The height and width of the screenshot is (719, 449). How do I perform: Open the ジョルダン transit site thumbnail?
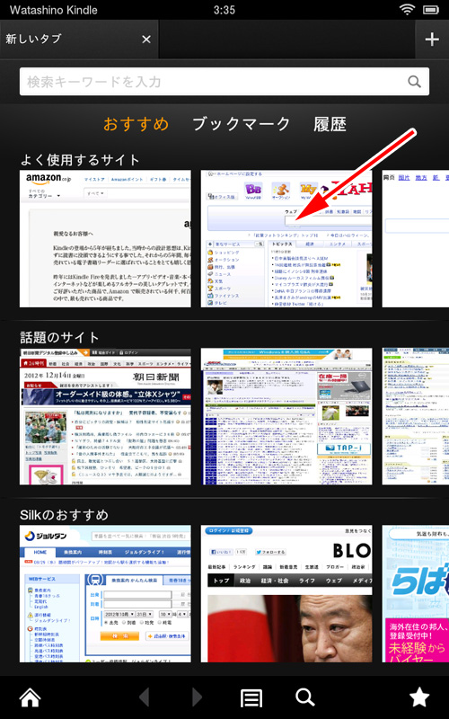tap(105, 593)
